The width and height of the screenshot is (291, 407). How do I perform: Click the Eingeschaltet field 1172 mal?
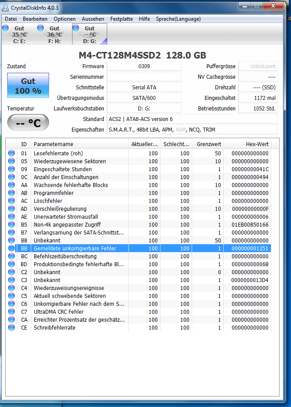(x=258, y=98)
